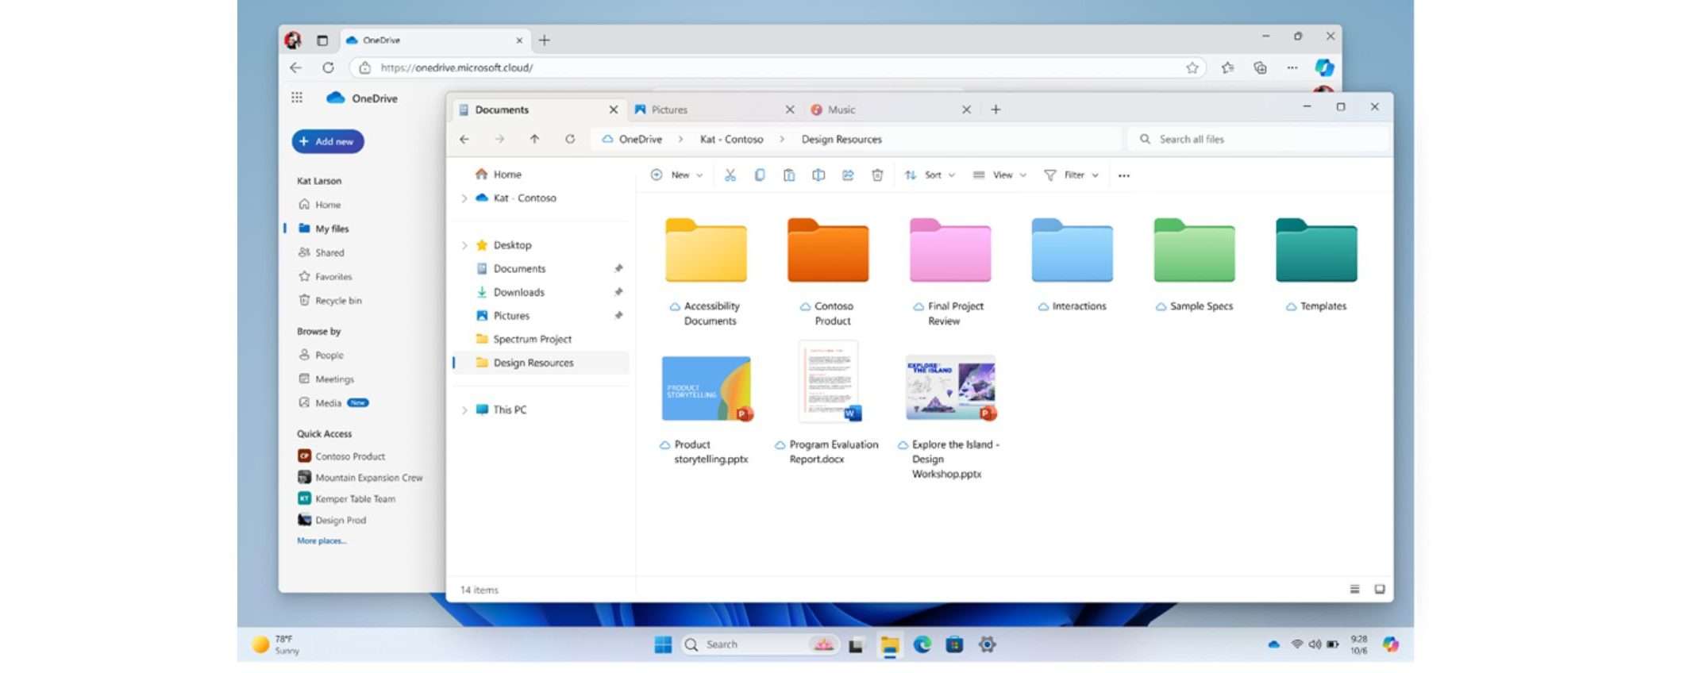
Task: Open the orange Contoso Product folder
Action: pos(828,252)
